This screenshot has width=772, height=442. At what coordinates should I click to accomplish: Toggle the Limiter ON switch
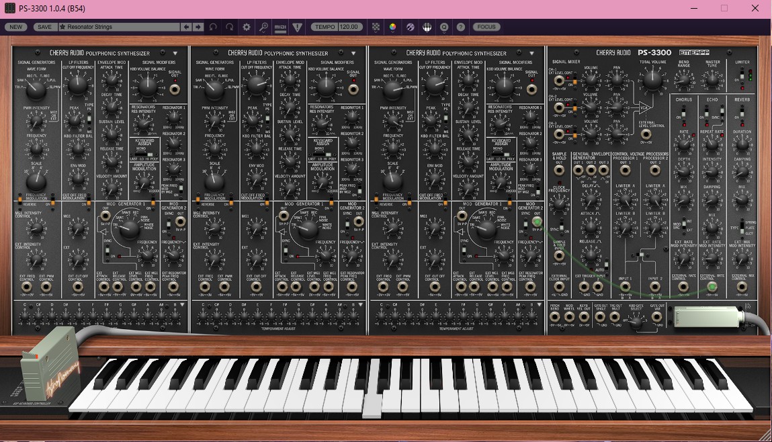tap(742, 75)
